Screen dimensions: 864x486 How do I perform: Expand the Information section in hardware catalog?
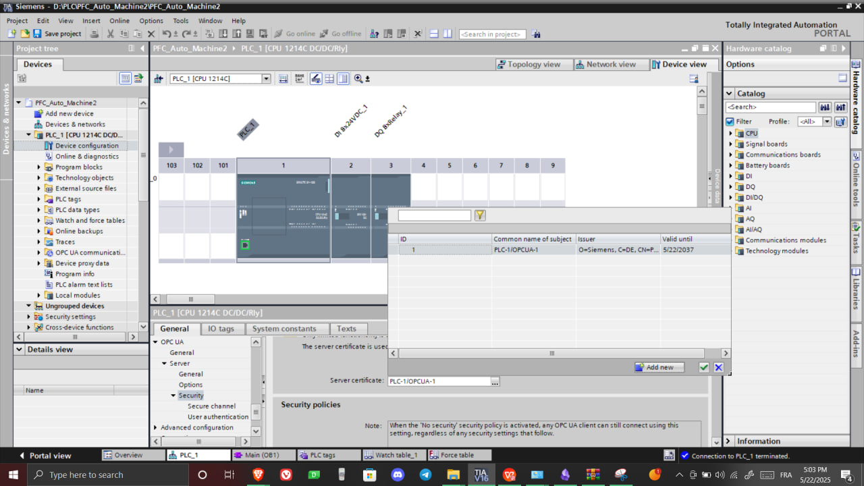tap(729, 441)
